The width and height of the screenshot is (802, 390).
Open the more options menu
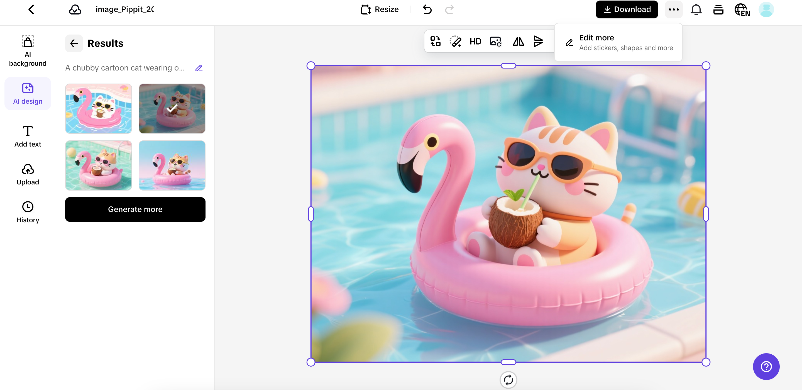pos(674,9)
